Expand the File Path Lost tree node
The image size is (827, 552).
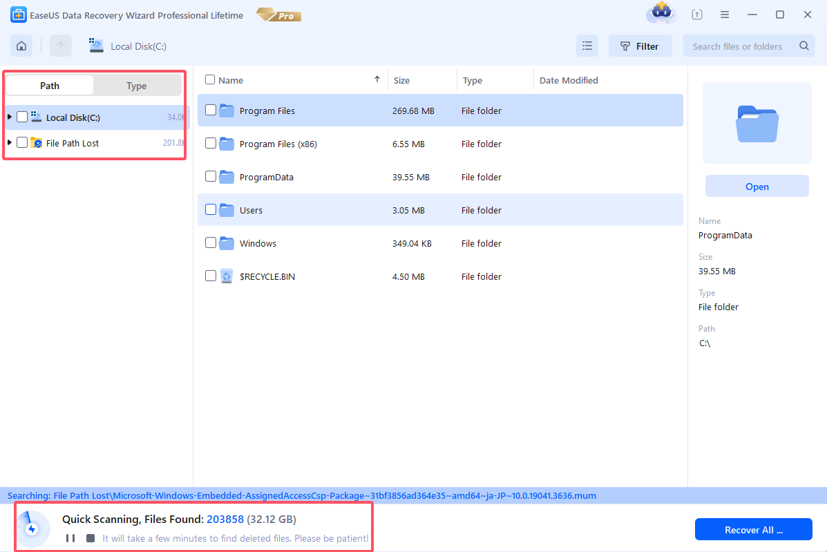tap(10, 142)
